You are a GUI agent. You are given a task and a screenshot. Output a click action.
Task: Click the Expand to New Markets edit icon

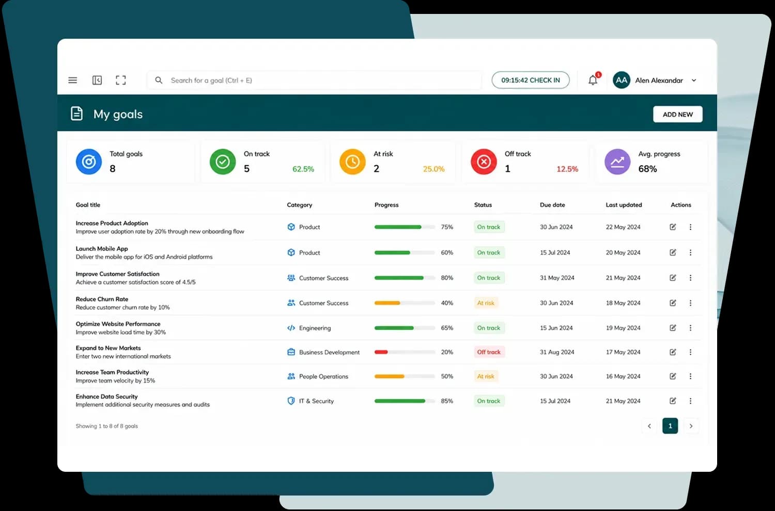pyautogui.click(x=673, y=352)
